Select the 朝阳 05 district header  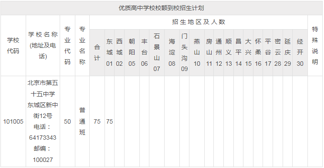coord(132,53)
